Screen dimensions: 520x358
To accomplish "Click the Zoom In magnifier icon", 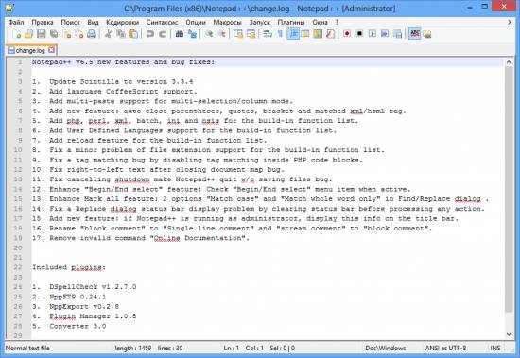I will (209, 34).
